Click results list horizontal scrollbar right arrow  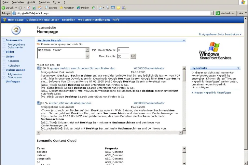click(x=181, y=133)
